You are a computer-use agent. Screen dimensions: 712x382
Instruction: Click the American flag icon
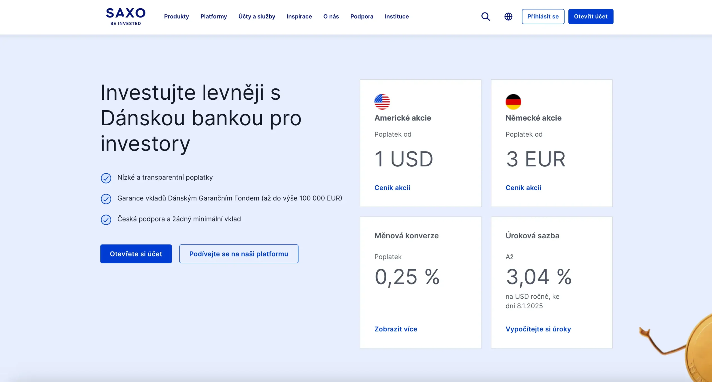pos(382,102)
